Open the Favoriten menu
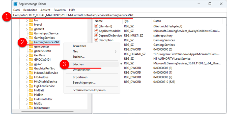Image resolution: width=227 pixels, height=114 pixels. point(60,10)
